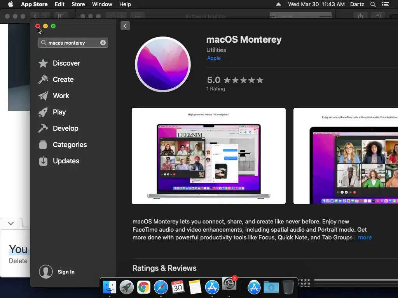Open Google Chrome from the Dock
The image size is (398, 298).
144,288
